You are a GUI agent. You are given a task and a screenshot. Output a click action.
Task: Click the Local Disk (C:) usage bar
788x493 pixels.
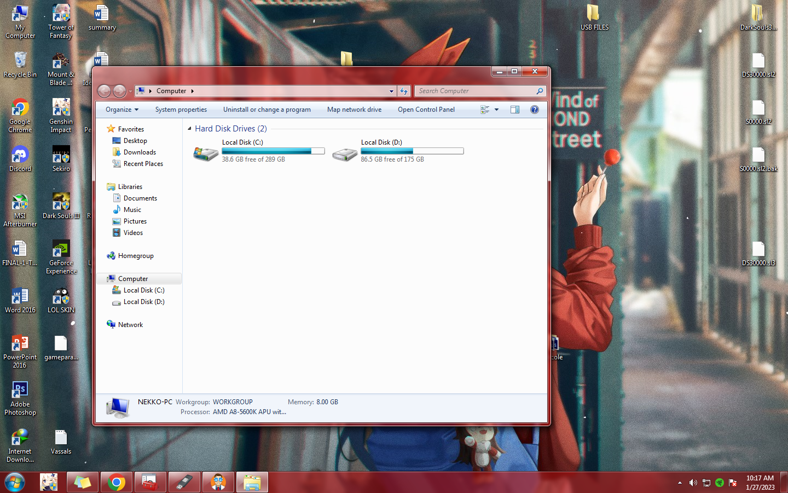[273, 151]
